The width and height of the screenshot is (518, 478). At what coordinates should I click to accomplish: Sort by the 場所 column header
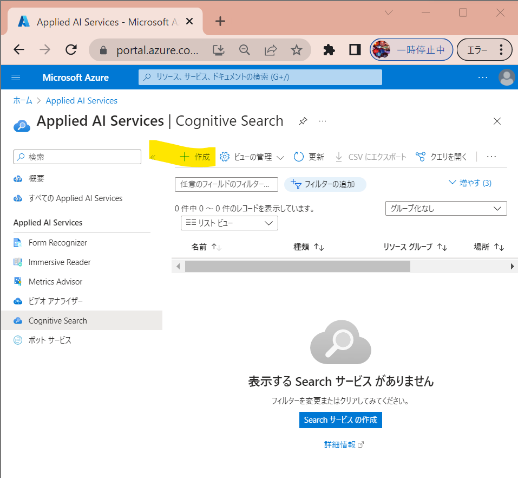coord(489,247)
